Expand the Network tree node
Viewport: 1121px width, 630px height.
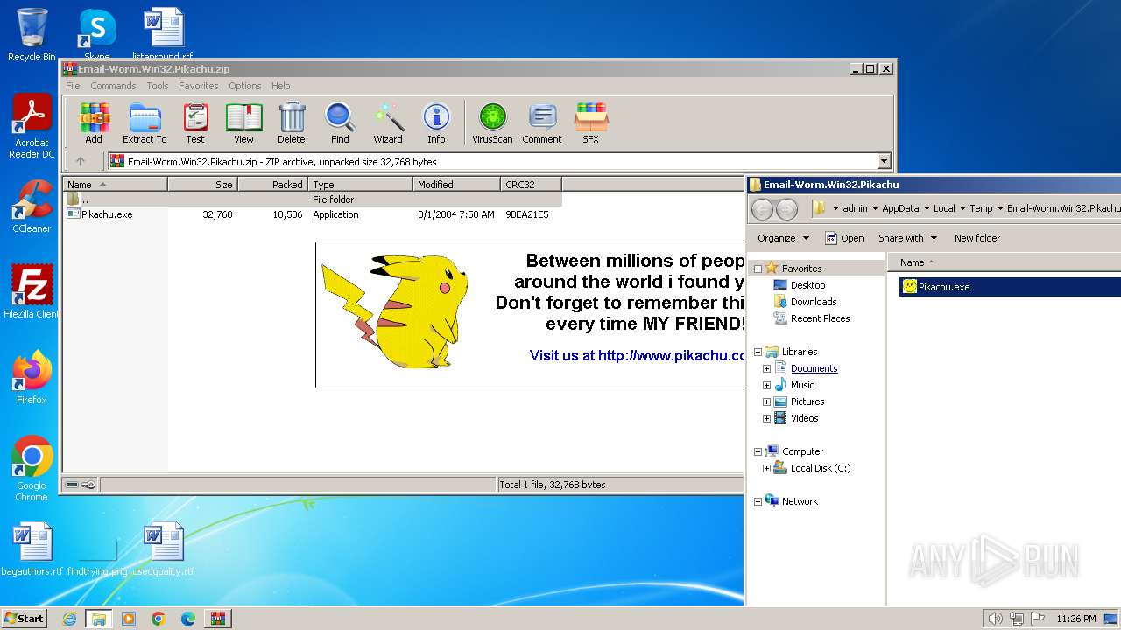click(758, 501)
